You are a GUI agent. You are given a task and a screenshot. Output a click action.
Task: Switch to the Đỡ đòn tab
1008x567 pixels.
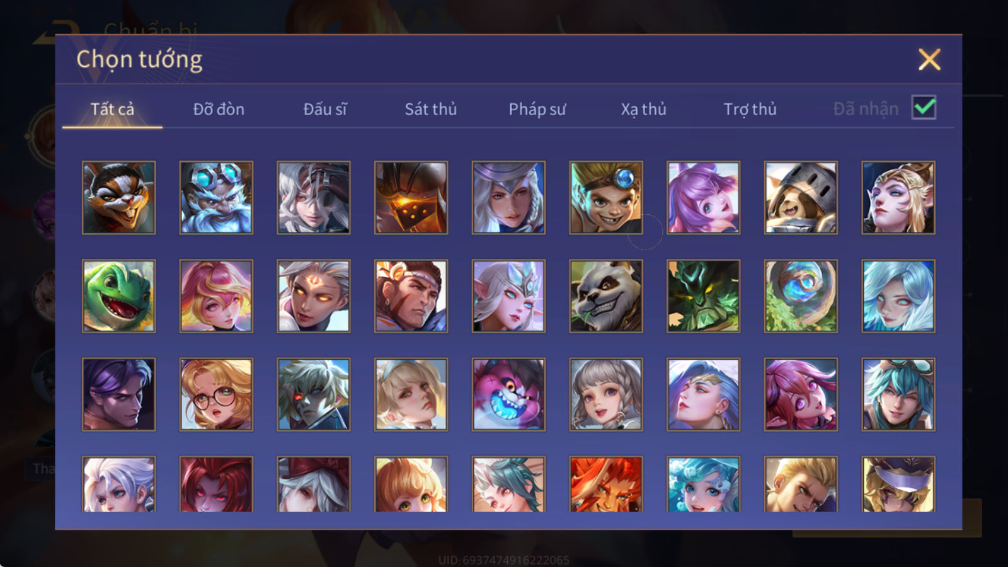219,109
